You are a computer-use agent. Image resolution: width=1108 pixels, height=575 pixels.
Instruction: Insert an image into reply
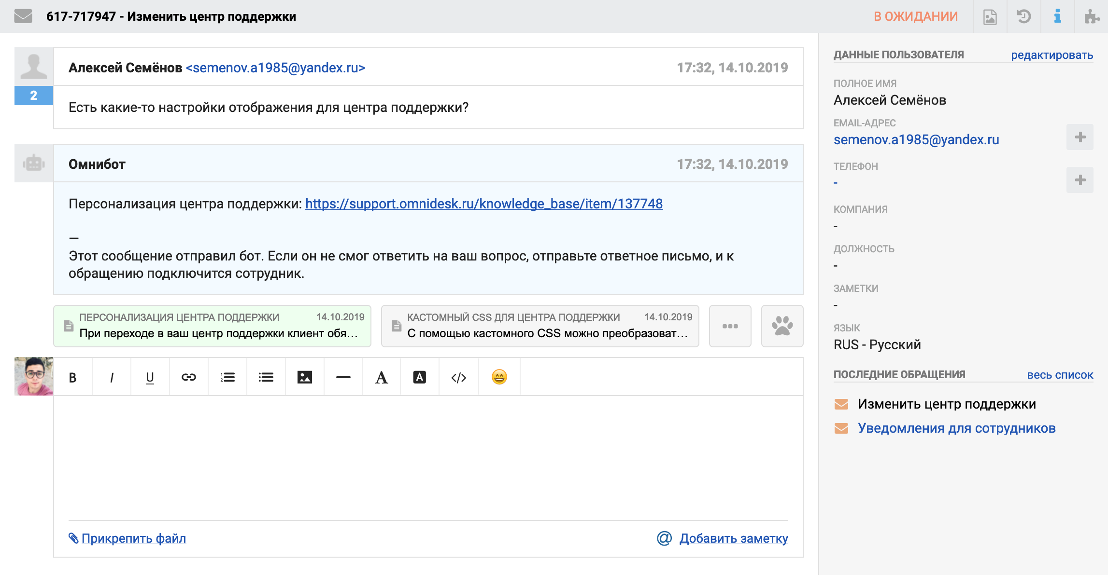point(305,377)
